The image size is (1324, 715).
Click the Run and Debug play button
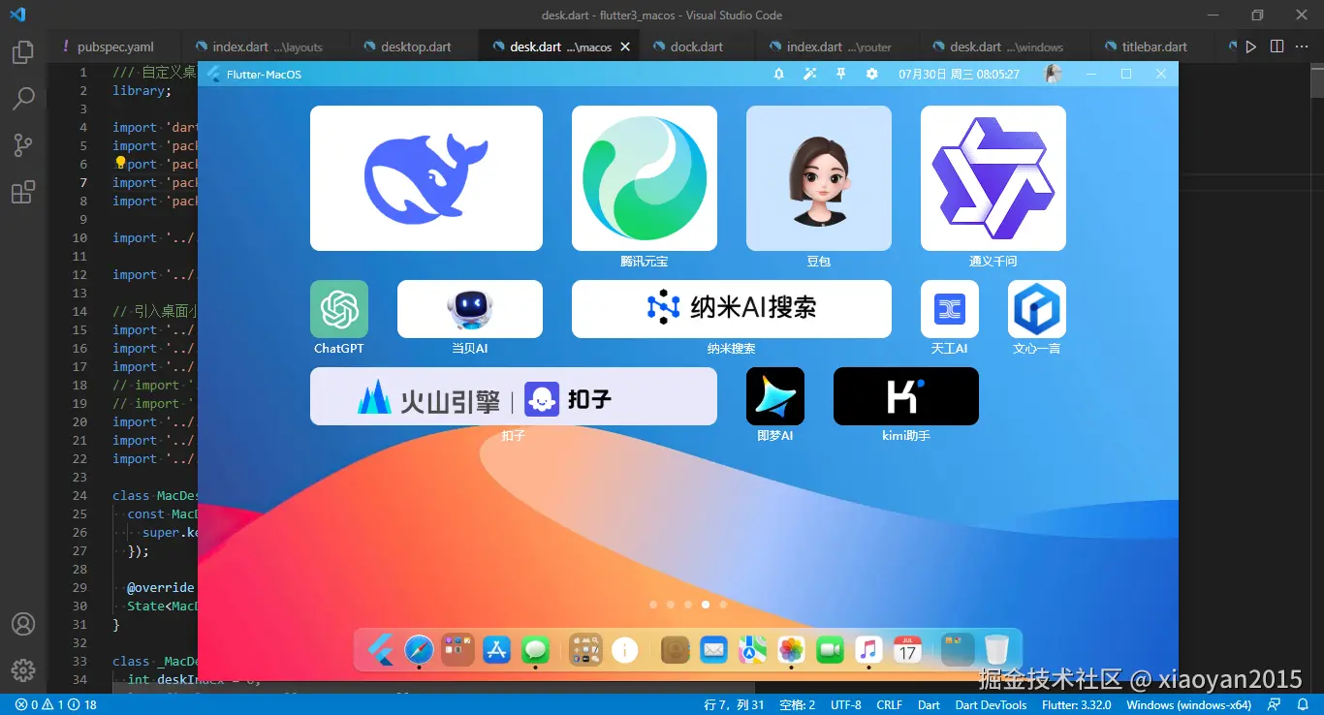[1249, 46]
